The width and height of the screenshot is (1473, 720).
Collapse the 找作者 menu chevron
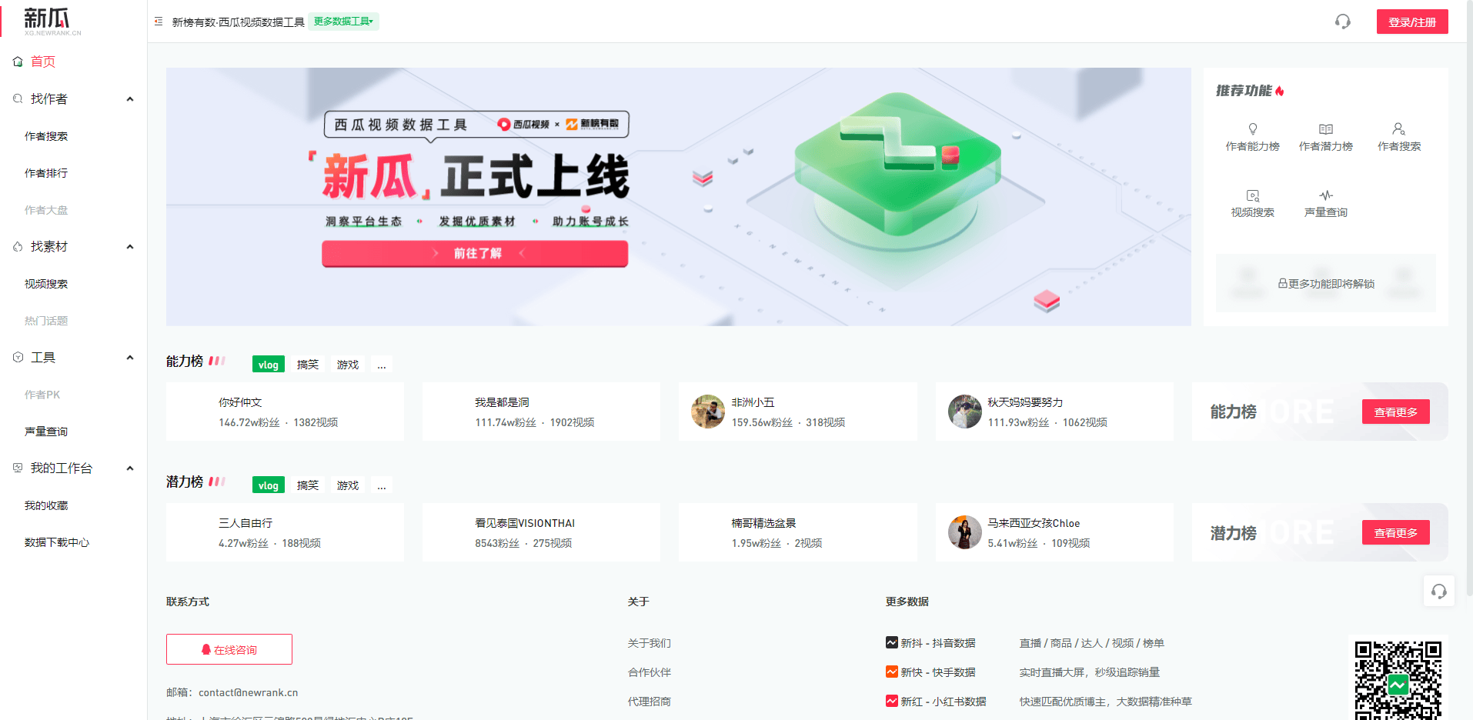click(x=130, y=99)
